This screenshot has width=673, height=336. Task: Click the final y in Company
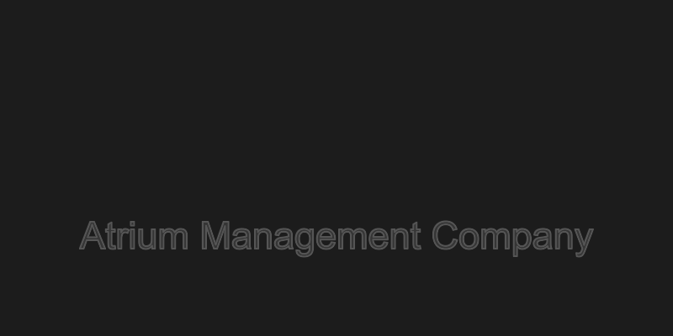(x=584, y=243)
